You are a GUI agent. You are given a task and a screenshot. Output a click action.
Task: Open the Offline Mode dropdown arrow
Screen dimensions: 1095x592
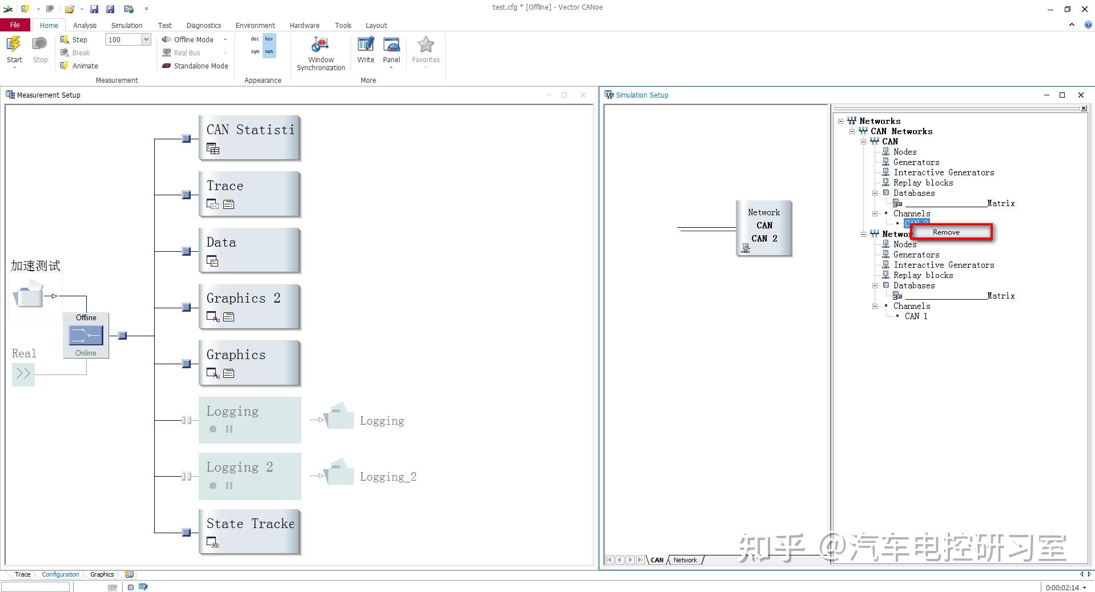click(225, 39)
